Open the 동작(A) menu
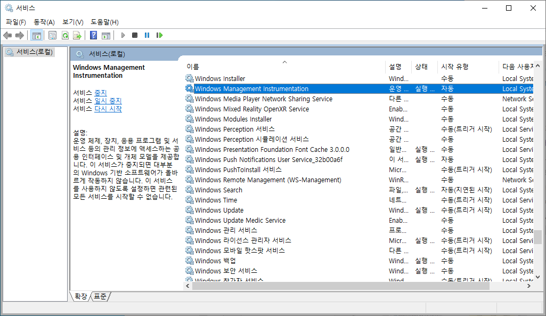The image size is (546, 316). pos(44,22)
